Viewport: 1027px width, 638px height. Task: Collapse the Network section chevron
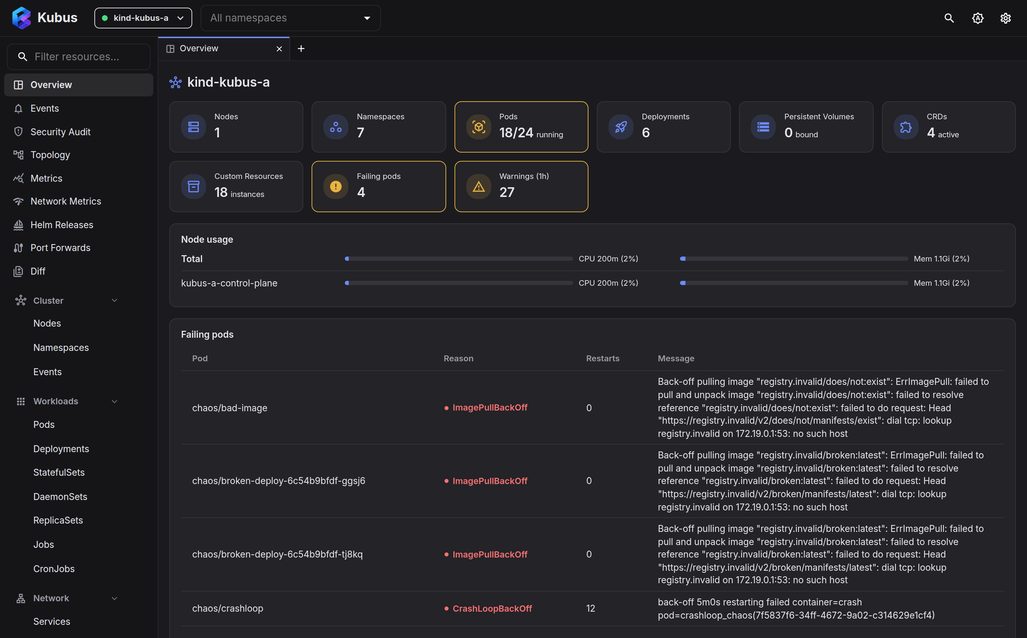click(x=114, y=598)
